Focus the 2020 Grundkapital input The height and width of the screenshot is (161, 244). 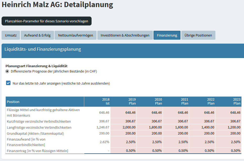(150, 133)
